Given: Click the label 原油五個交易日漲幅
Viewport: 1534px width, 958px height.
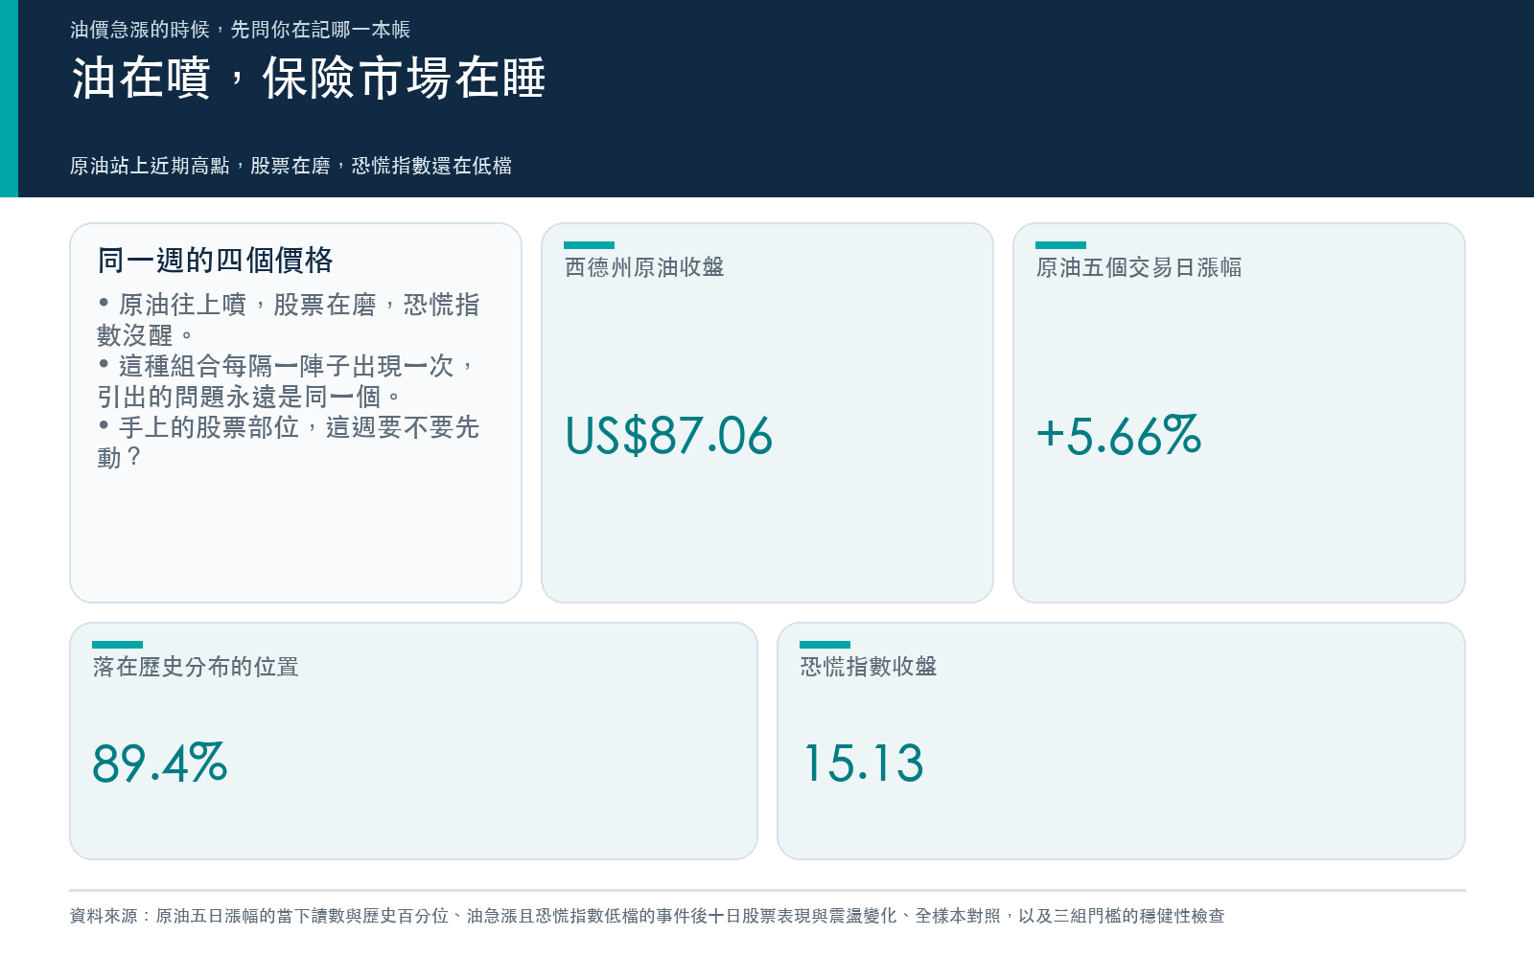Looking at the screenshot, I should (1138, 267).
